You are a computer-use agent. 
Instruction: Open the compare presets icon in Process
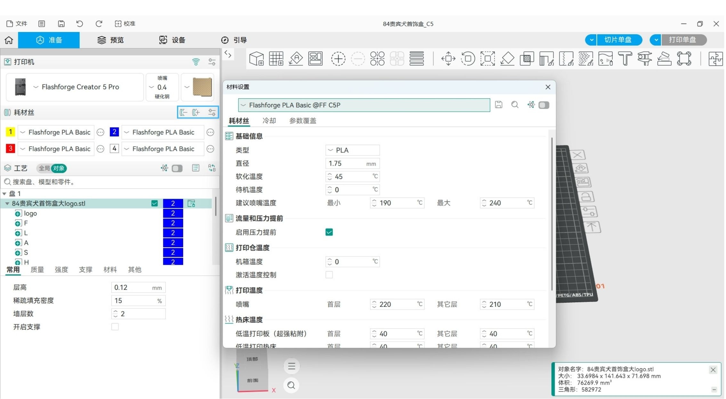click(x=212, y=168)
